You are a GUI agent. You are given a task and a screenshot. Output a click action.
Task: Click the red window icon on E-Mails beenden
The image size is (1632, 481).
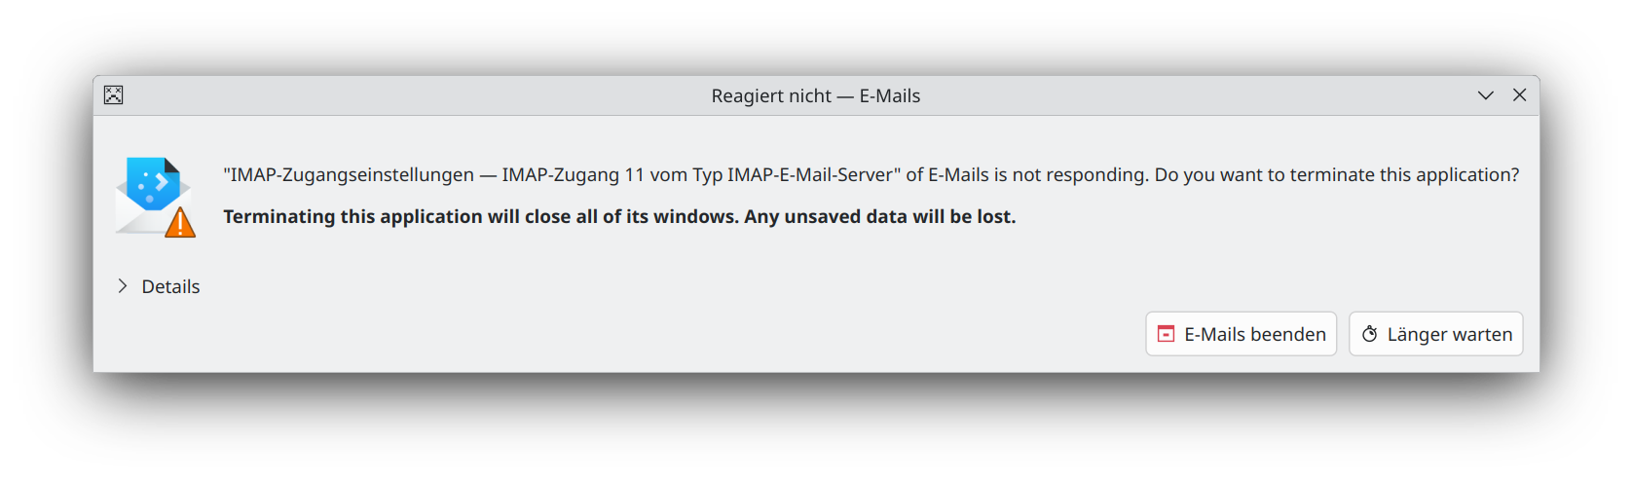pyautogui.click(x=1166, y=334)
